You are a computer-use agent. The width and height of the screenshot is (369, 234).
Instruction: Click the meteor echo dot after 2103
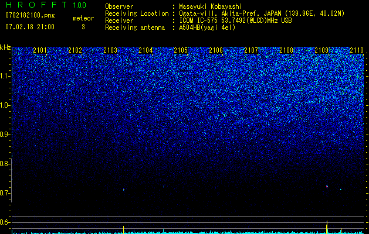click(x=124, y=190)
